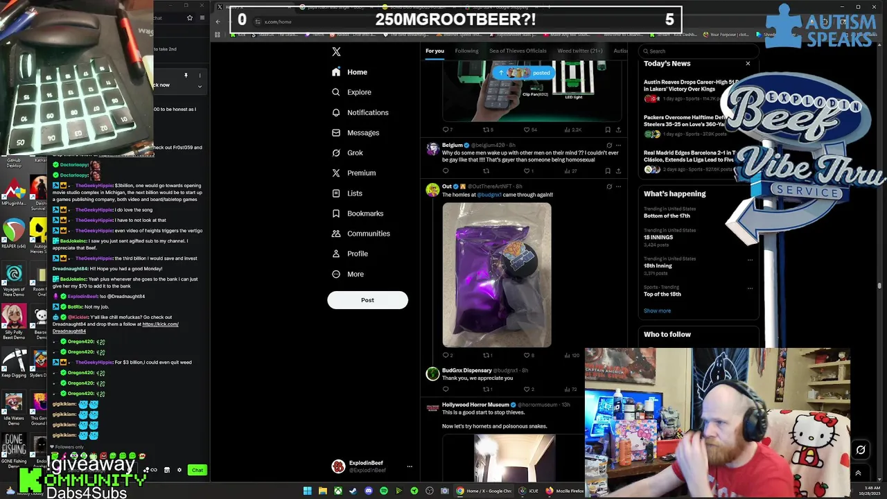
Task: Reply to BudGnx Dispensary's tweet
Action: pos(446,389)
